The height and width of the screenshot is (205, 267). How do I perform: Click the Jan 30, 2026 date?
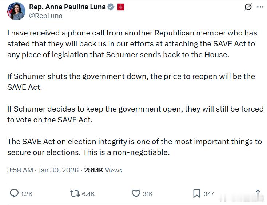pyautogui.click(x=59, y=170)
